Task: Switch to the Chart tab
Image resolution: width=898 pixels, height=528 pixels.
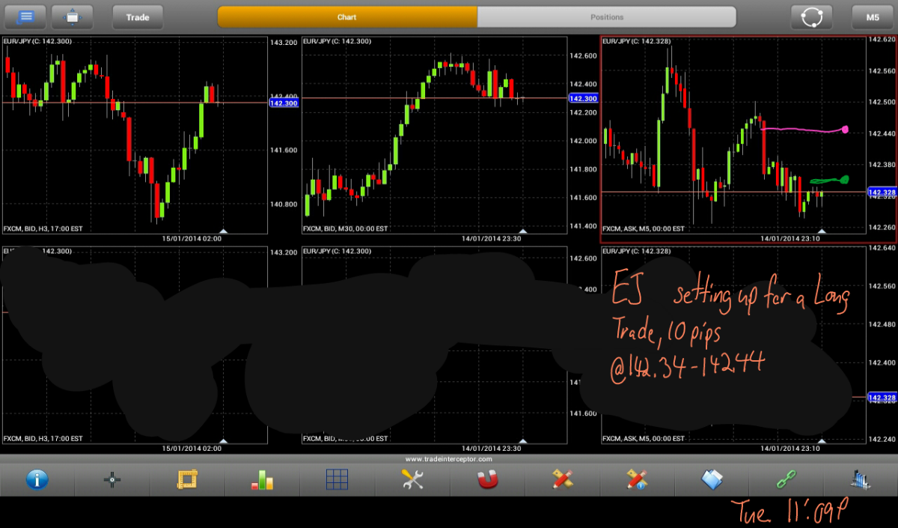Action: pos(347,16)
